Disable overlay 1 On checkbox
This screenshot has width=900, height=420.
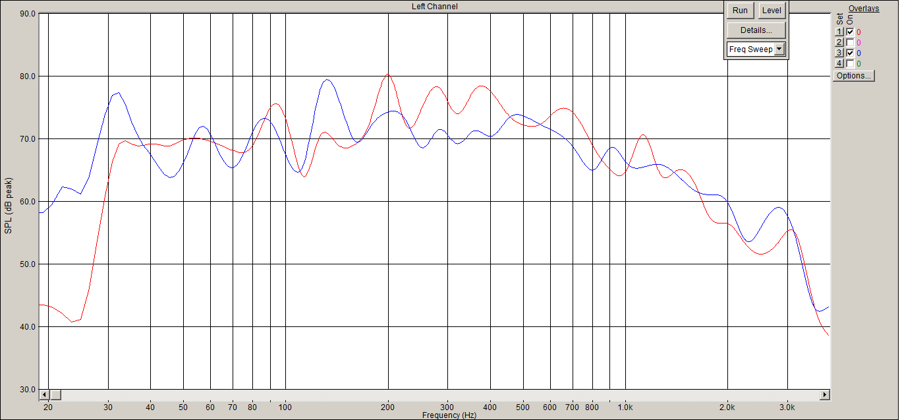(850, 32)
